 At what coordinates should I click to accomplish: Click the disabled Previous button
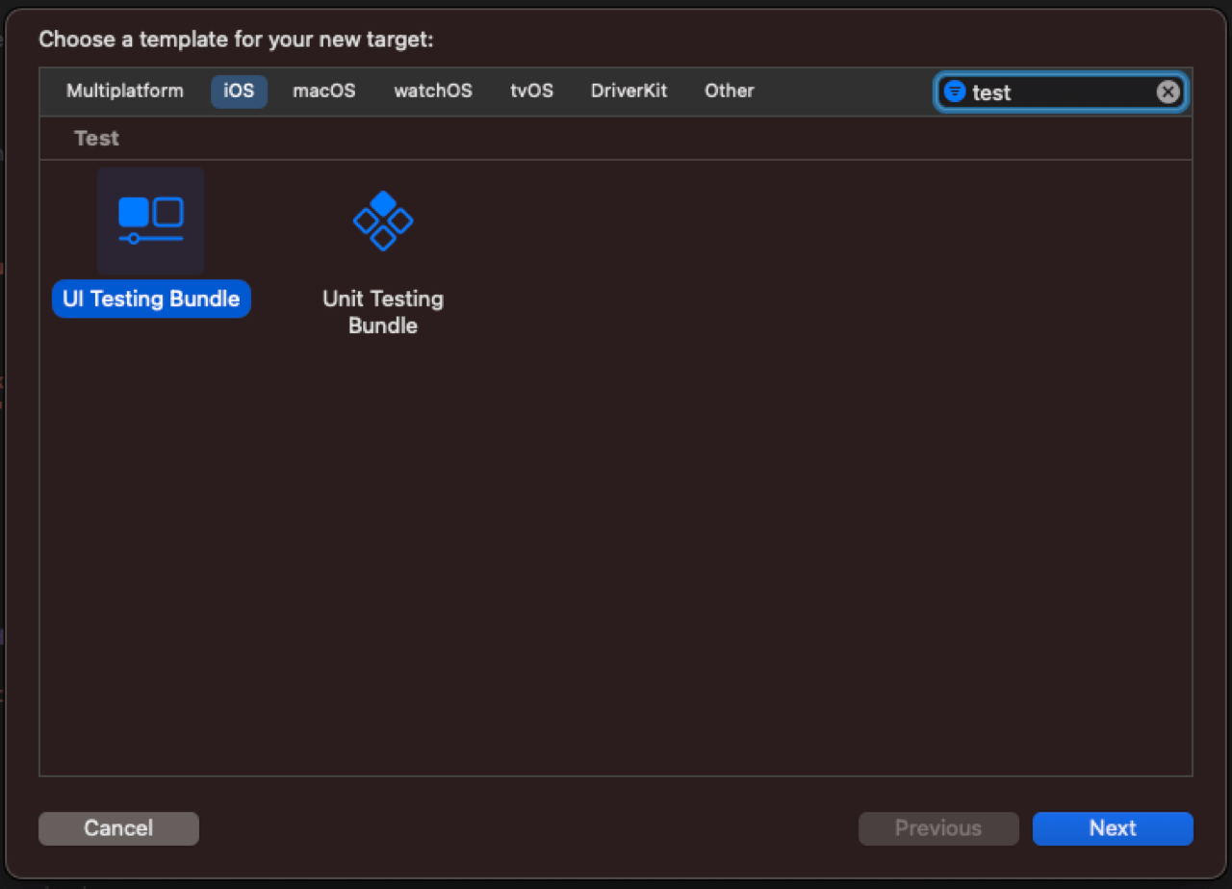coord(938,828)
